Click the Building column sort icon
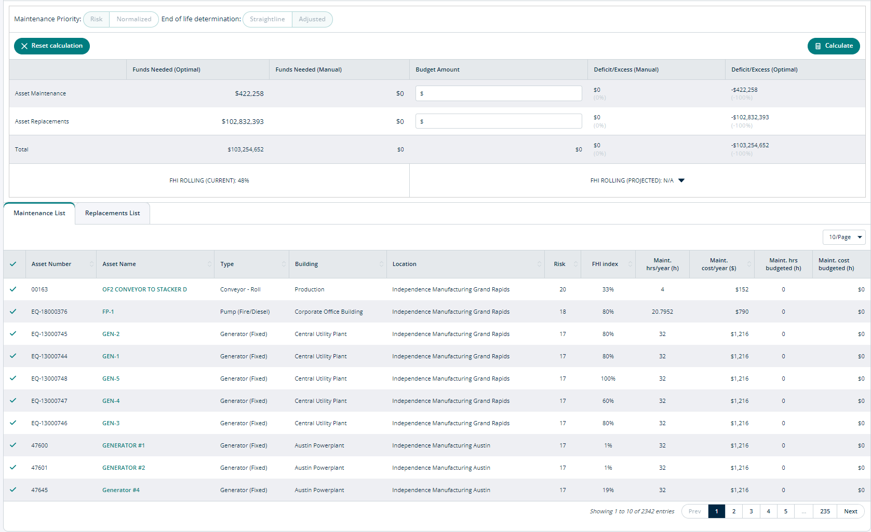This screenshot has width=871, height=532. tap(381, 264)
